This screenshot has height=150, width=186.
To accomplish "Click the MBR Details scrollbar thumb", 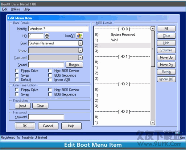I will click(153, 49).
